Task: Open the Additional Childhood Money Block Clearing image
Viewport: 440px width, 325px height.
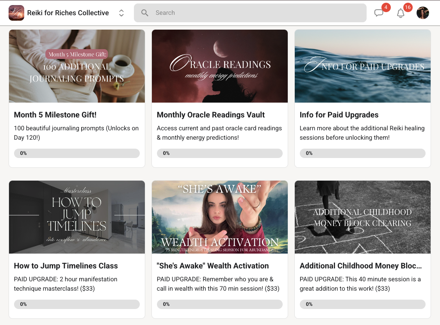Action: click(363, 217)
